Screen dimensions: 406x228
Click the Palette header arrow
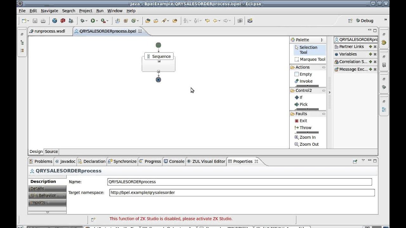322,40
